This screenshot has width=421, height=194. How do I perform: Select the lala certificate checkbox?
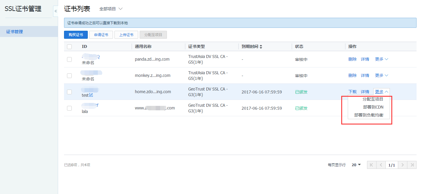(69, 108)
